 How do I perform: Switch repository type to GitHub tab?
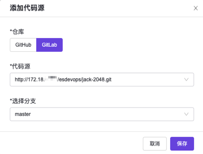pos(23,45)
